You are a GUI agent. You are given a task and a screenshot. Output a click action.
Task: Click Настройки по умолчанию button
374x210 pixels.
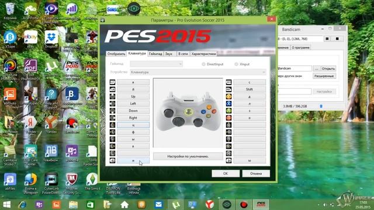pyautogui.click(x=188, y=156)
